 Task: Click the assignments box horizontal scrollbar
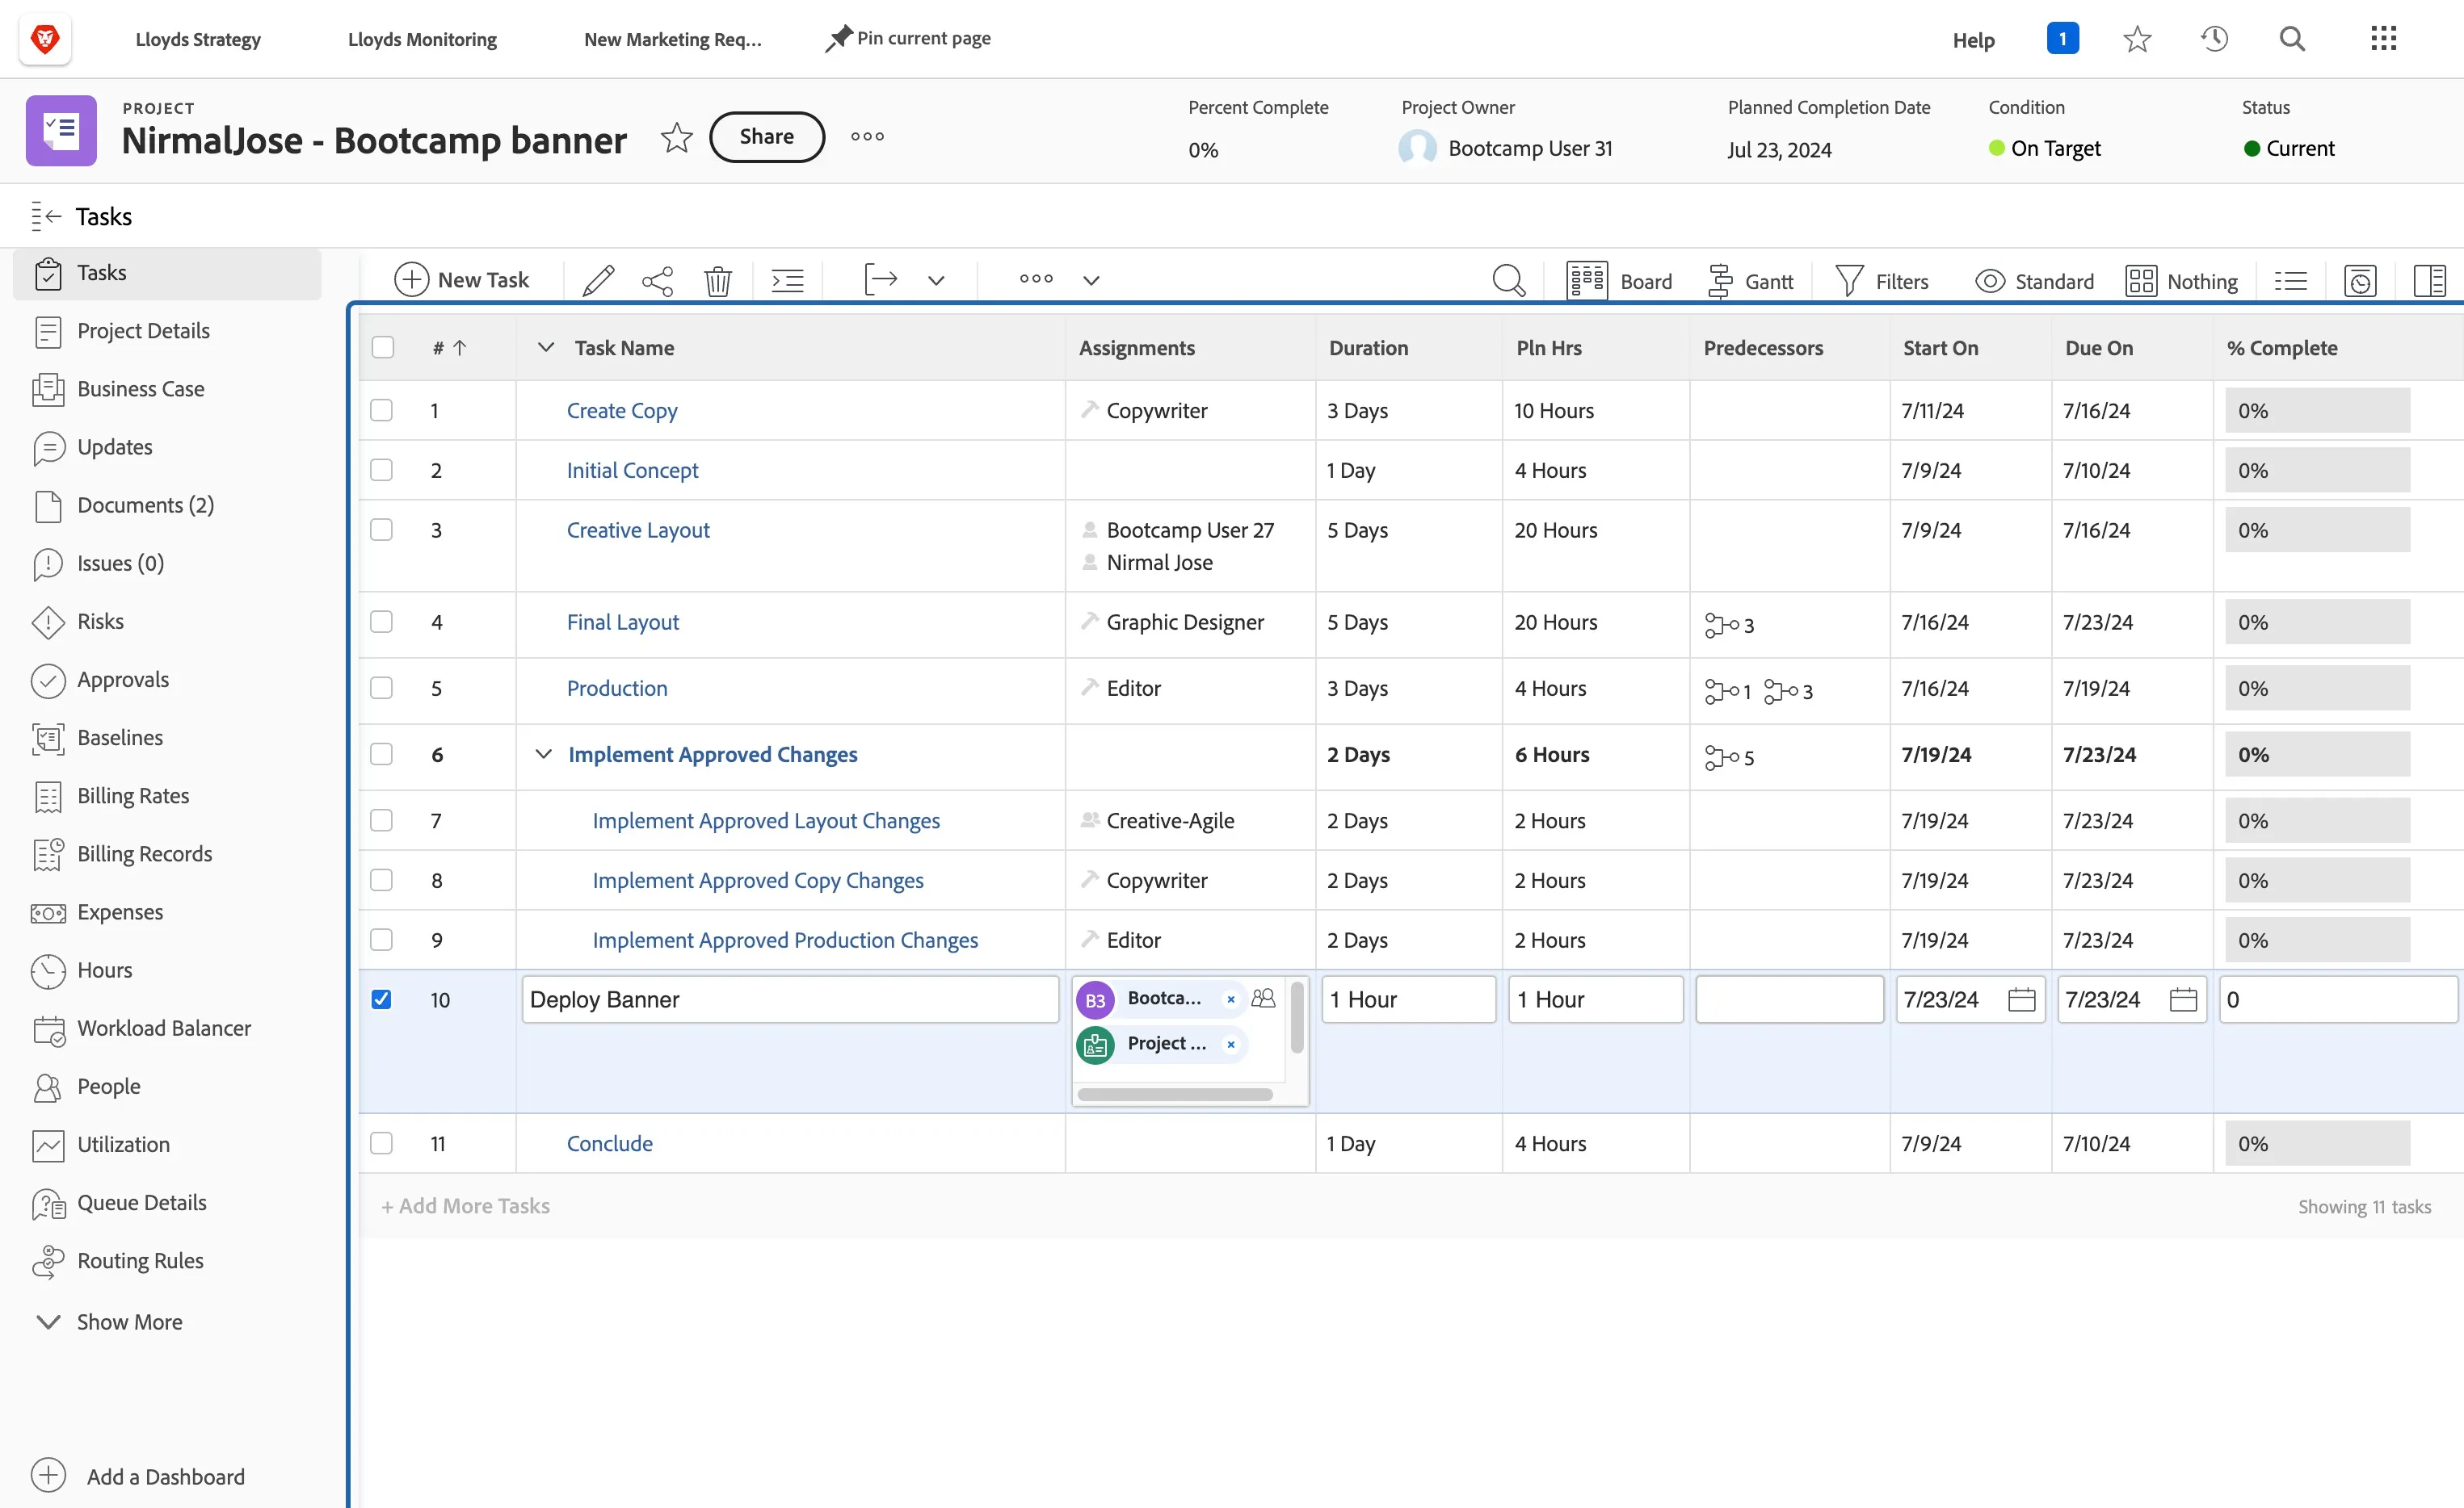coord(1174,1095)
